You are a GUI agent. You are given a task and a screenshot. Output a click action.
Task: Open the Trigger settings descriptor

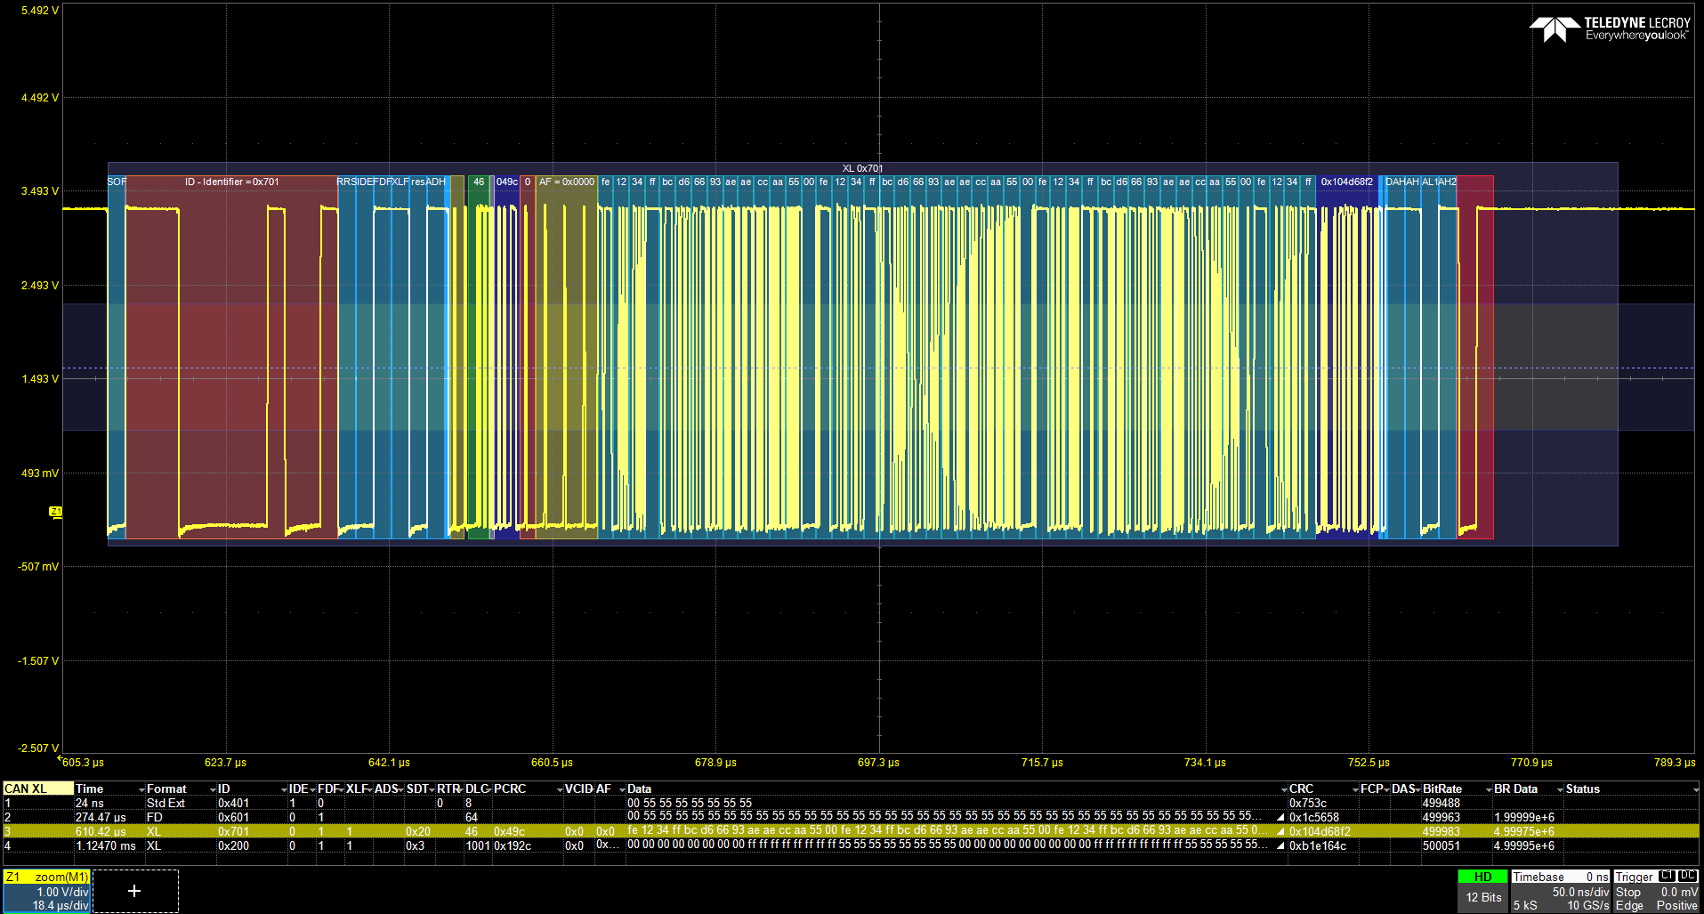click(x=1656, y=891)
